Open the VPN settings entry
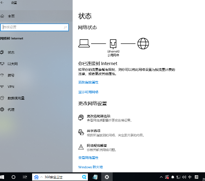This screenshot has height=181, width=205. (x=11, y=87)
